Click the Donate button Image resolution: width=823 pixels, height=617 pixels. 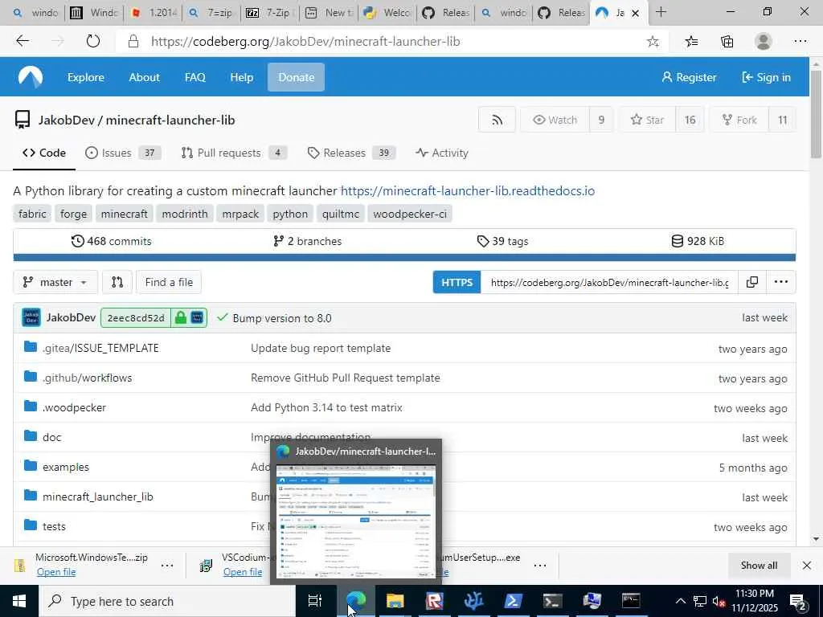[296, 77]
